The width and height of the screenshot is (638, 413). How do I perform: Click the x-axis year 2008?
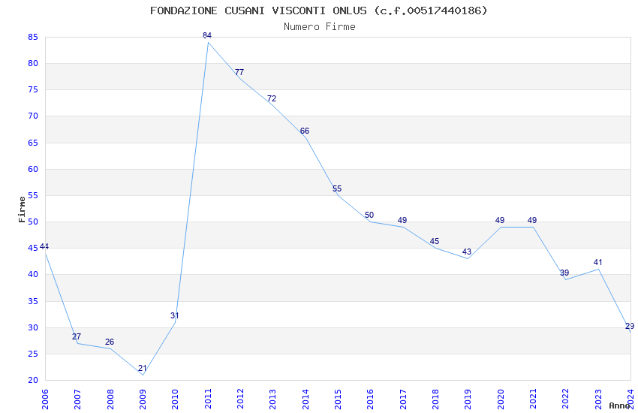tap(110, 399)
